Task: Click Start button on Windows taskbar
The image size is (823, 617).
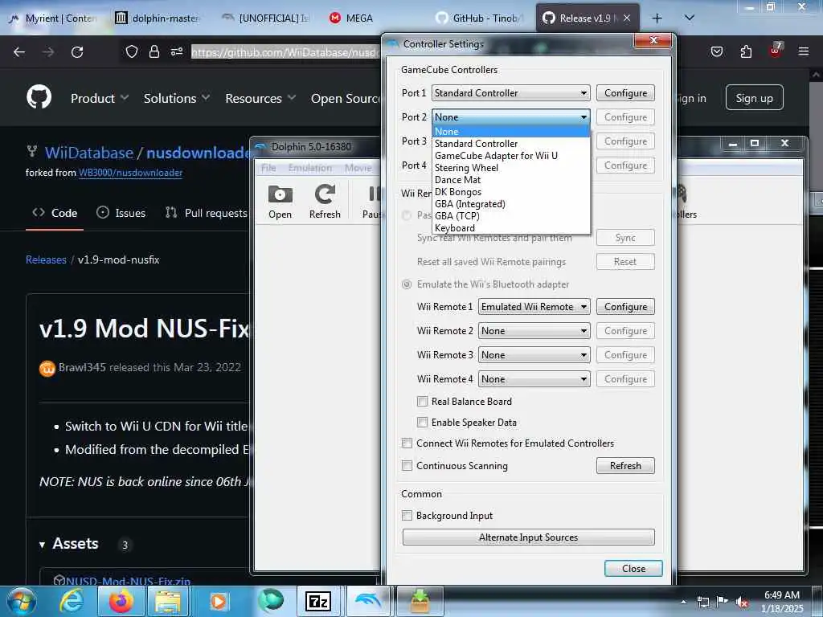Action: pos(20,601)
